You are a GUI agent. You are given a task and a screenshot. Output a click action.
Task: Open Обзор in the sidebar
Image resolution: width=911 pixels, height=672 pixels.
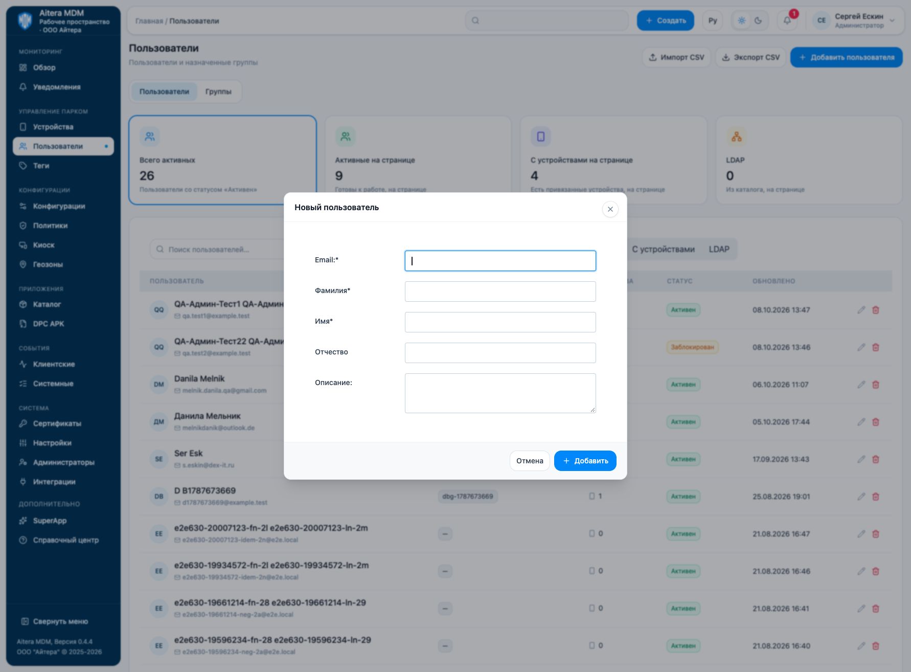(x=63, y=68)
